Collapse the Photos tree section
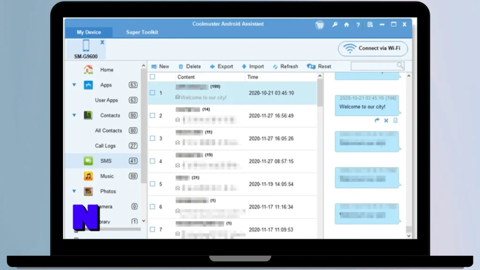 [74, 191]
